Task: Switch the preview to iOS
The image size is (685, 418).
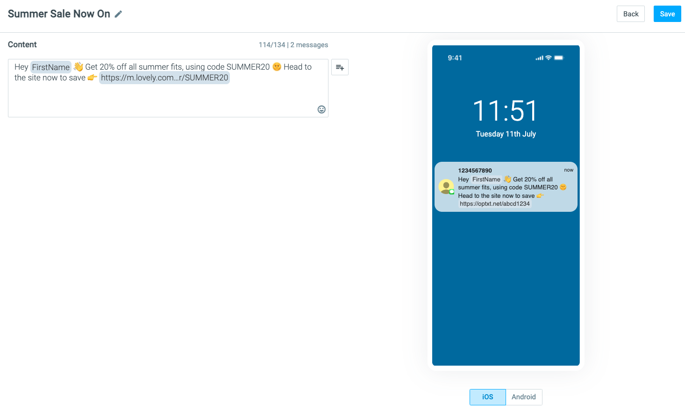Action: (x=488, y=397)
